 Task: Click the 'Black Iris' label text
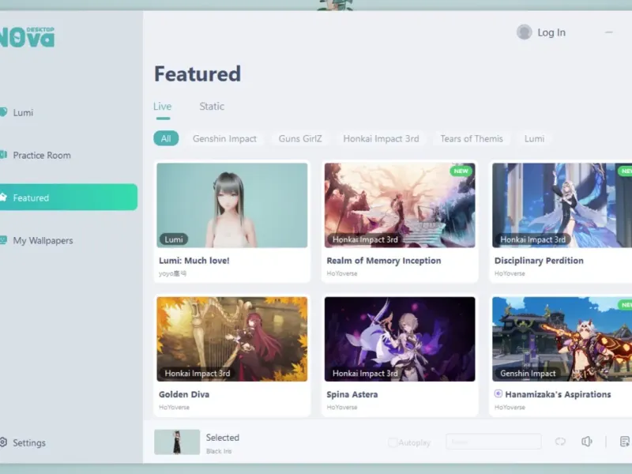[219, 451]
